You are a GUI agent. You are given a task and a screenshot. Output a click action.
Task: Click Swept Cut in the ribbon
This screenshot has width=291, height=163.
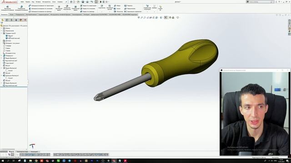[x=88, y=6]
